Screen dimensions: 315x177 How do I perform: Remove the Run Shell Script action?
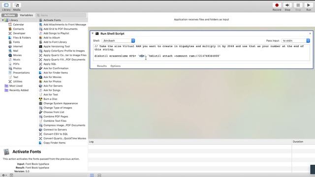(x=310, y=33)
